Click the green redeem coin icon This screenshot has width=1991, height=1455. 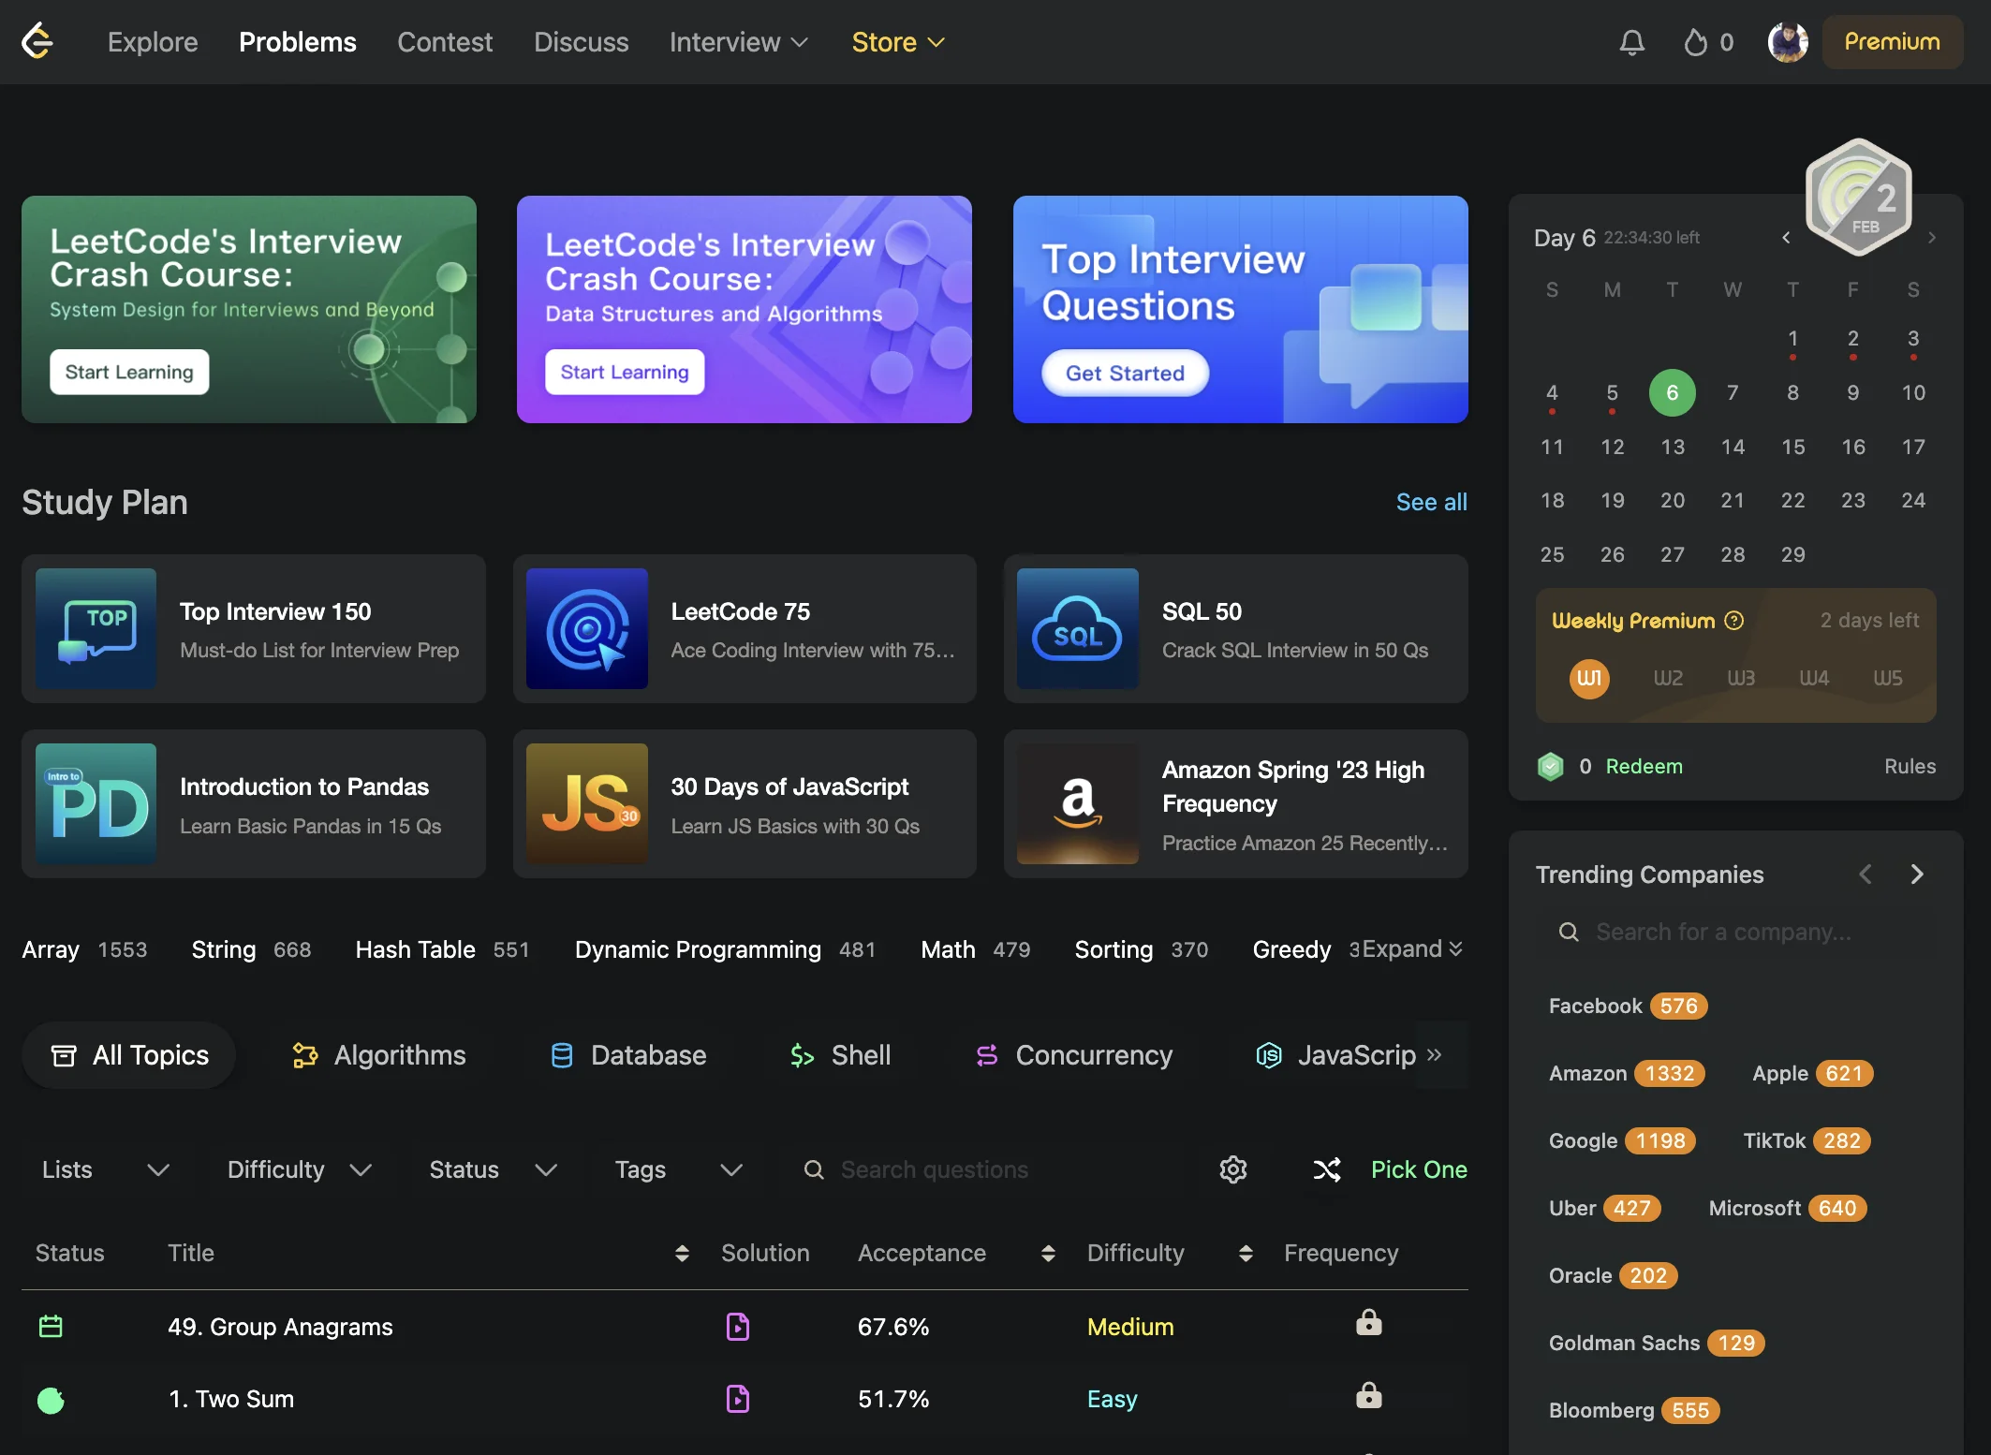[1551, 767]
